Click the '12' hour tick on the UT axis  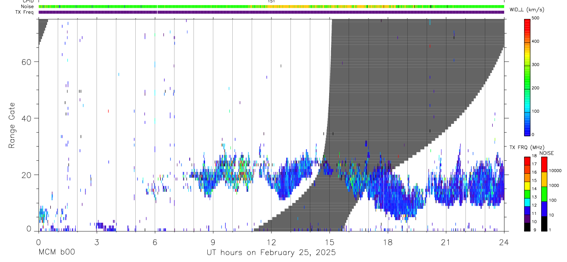tap(271, 241)
